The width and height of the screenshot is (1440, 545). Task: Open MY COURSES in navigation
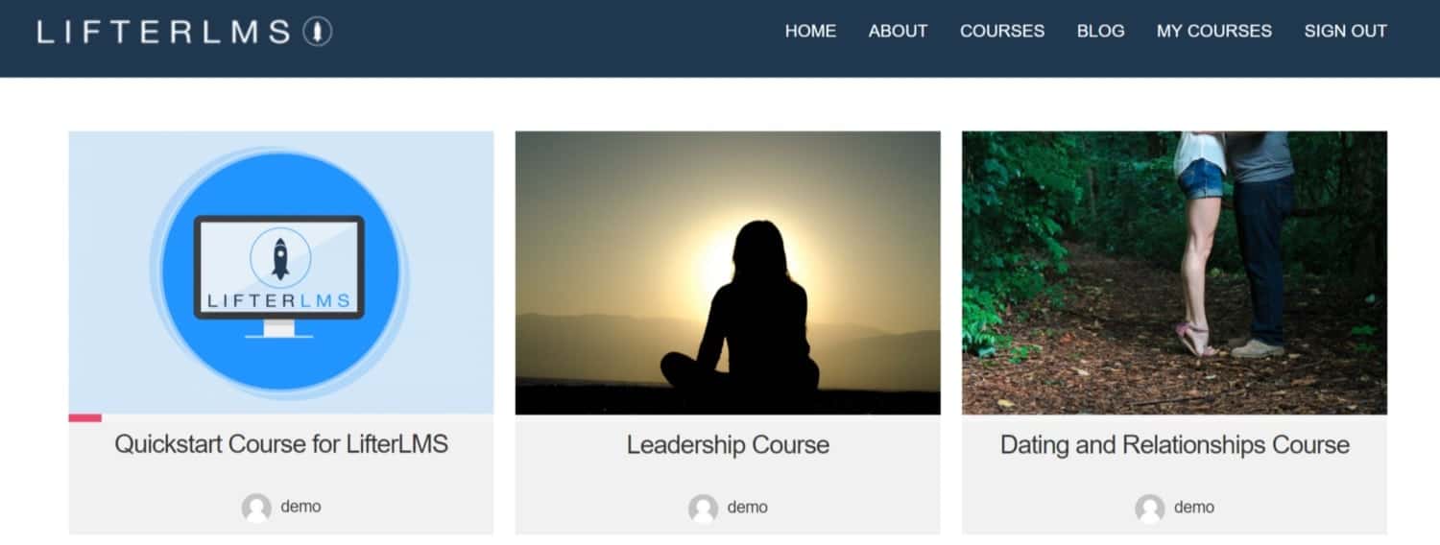coord(1213,31)
